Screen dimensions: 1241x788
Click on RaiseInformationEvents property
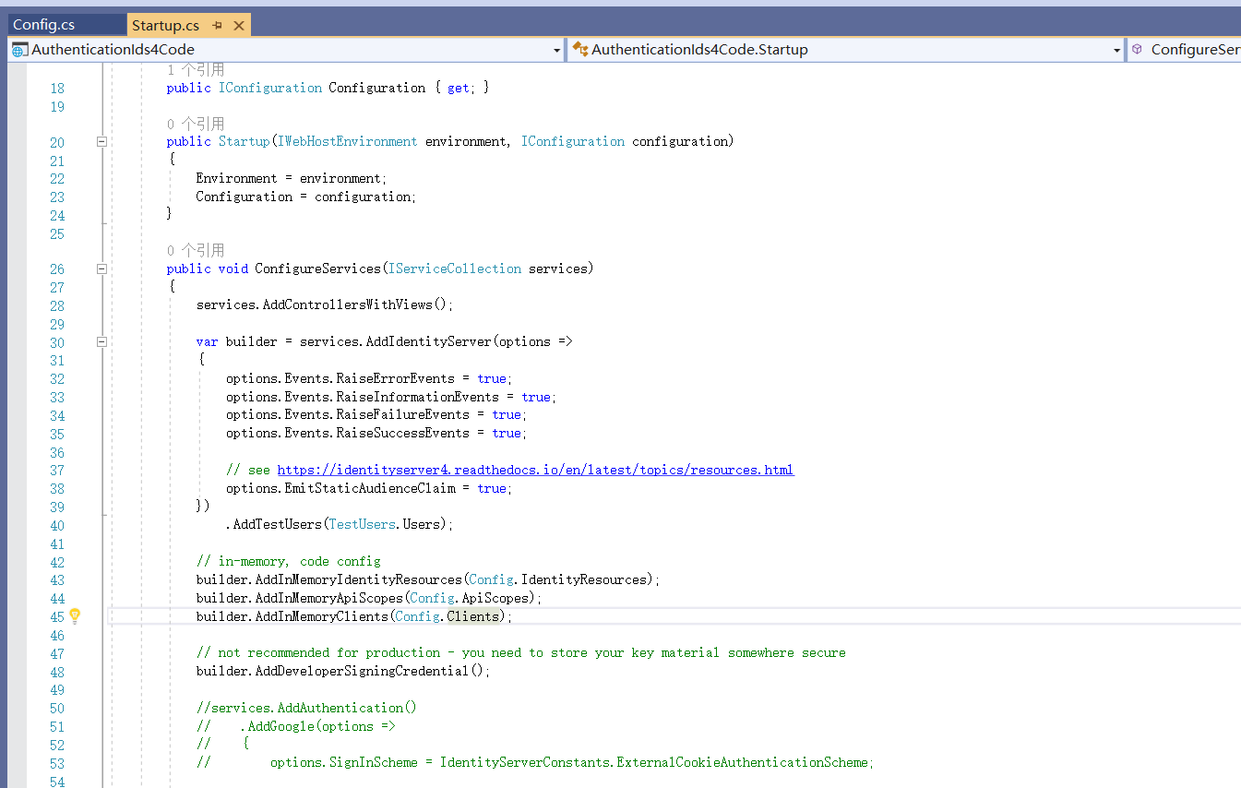[x=417, y=397]
